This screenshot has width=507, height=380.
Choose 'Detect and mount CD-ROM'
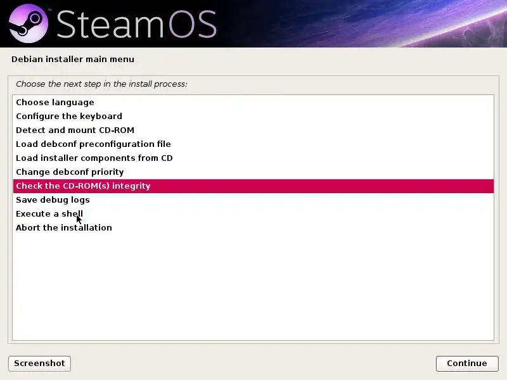[253, 130]
